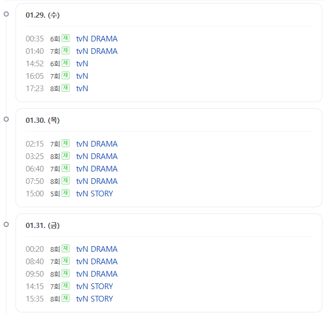
Task: Open tvN DRAMA link in the 03:25 row
Action: coord(97,156)
